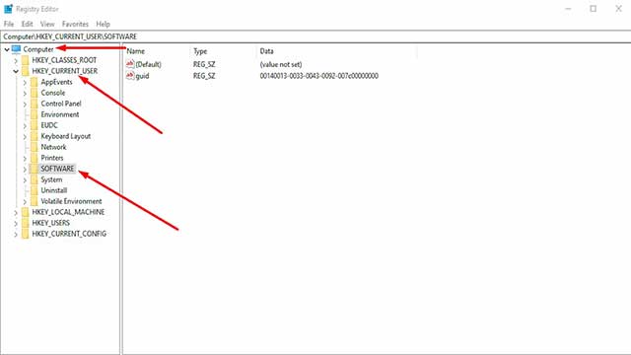
Task: Select the HKEY_CURRENT_USER label
Action: tap(65, 71)
